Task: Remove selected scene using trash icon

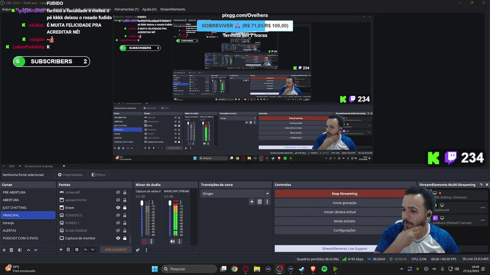Action: pos(11,250)
